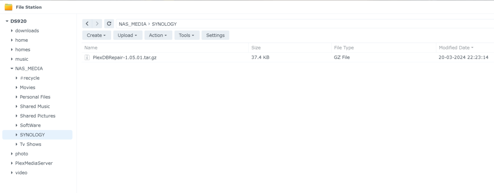Select NAS_MEDIA in the folder tree

[x=29, y=68]
